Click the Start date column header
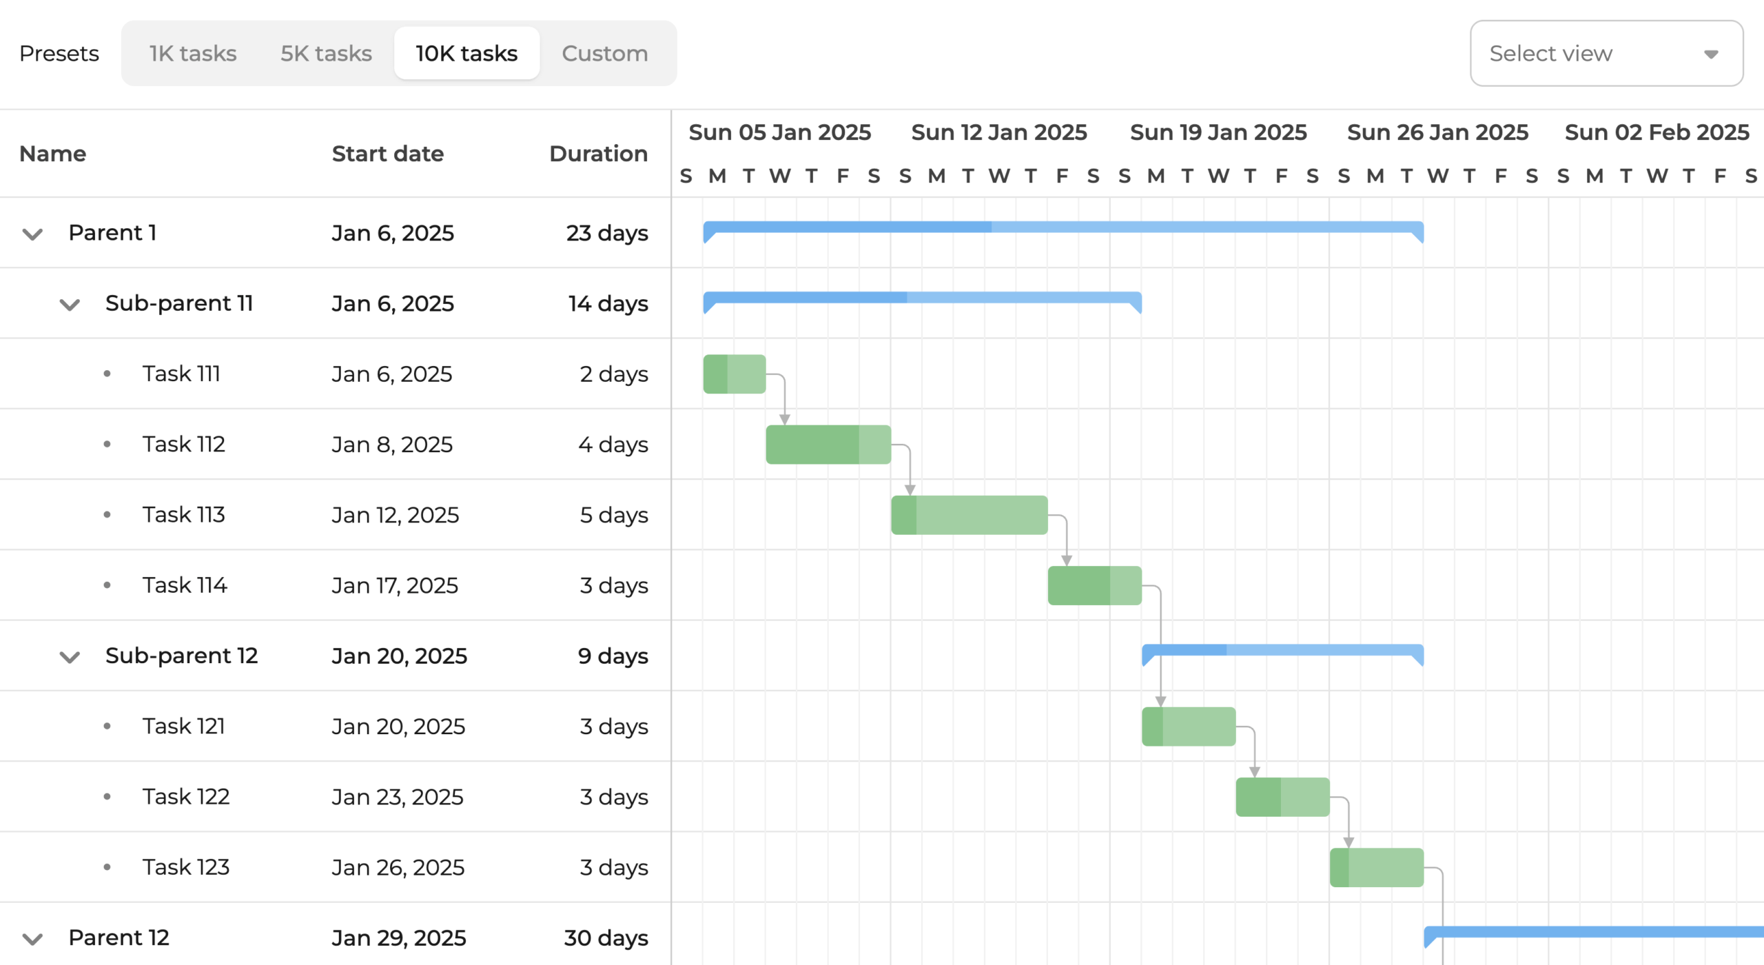The image size is (1764, 965). tap(387, 154)
